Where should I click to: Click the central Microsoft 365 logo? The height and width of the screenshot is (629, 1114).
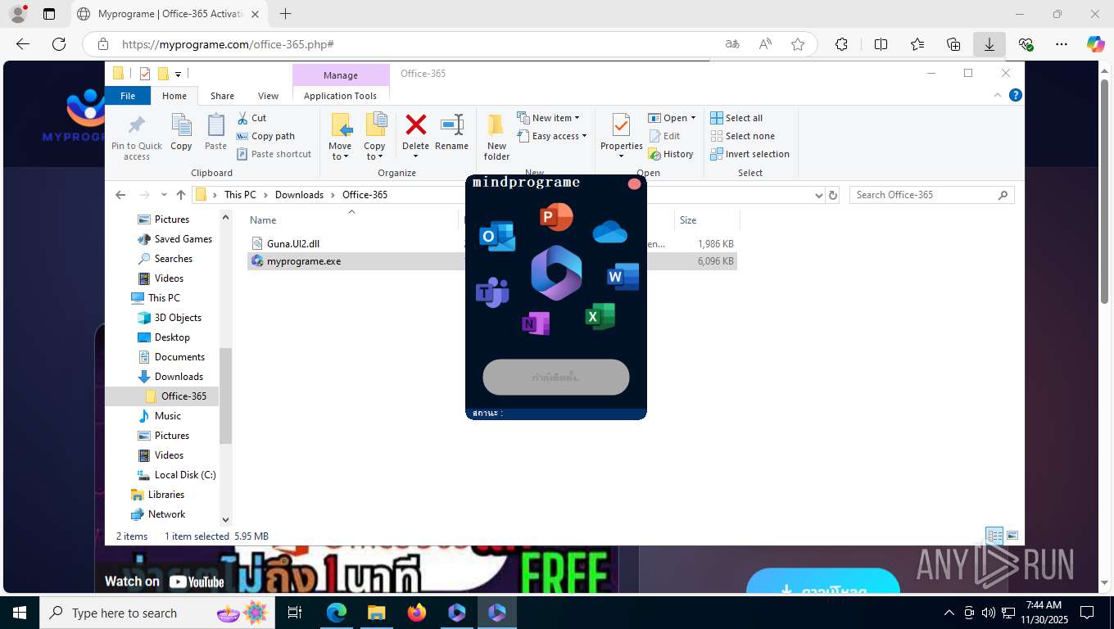(x=556, y=273)
